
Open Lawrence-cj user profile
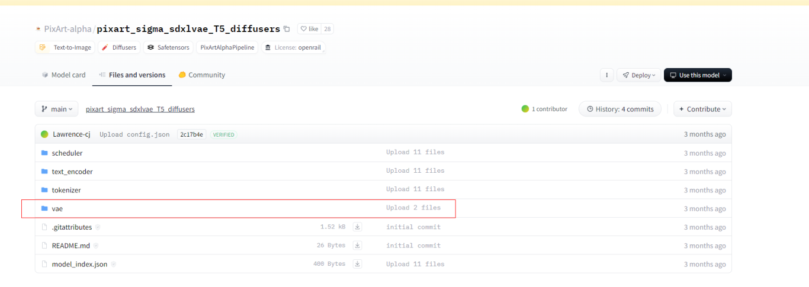pos(71,134)
